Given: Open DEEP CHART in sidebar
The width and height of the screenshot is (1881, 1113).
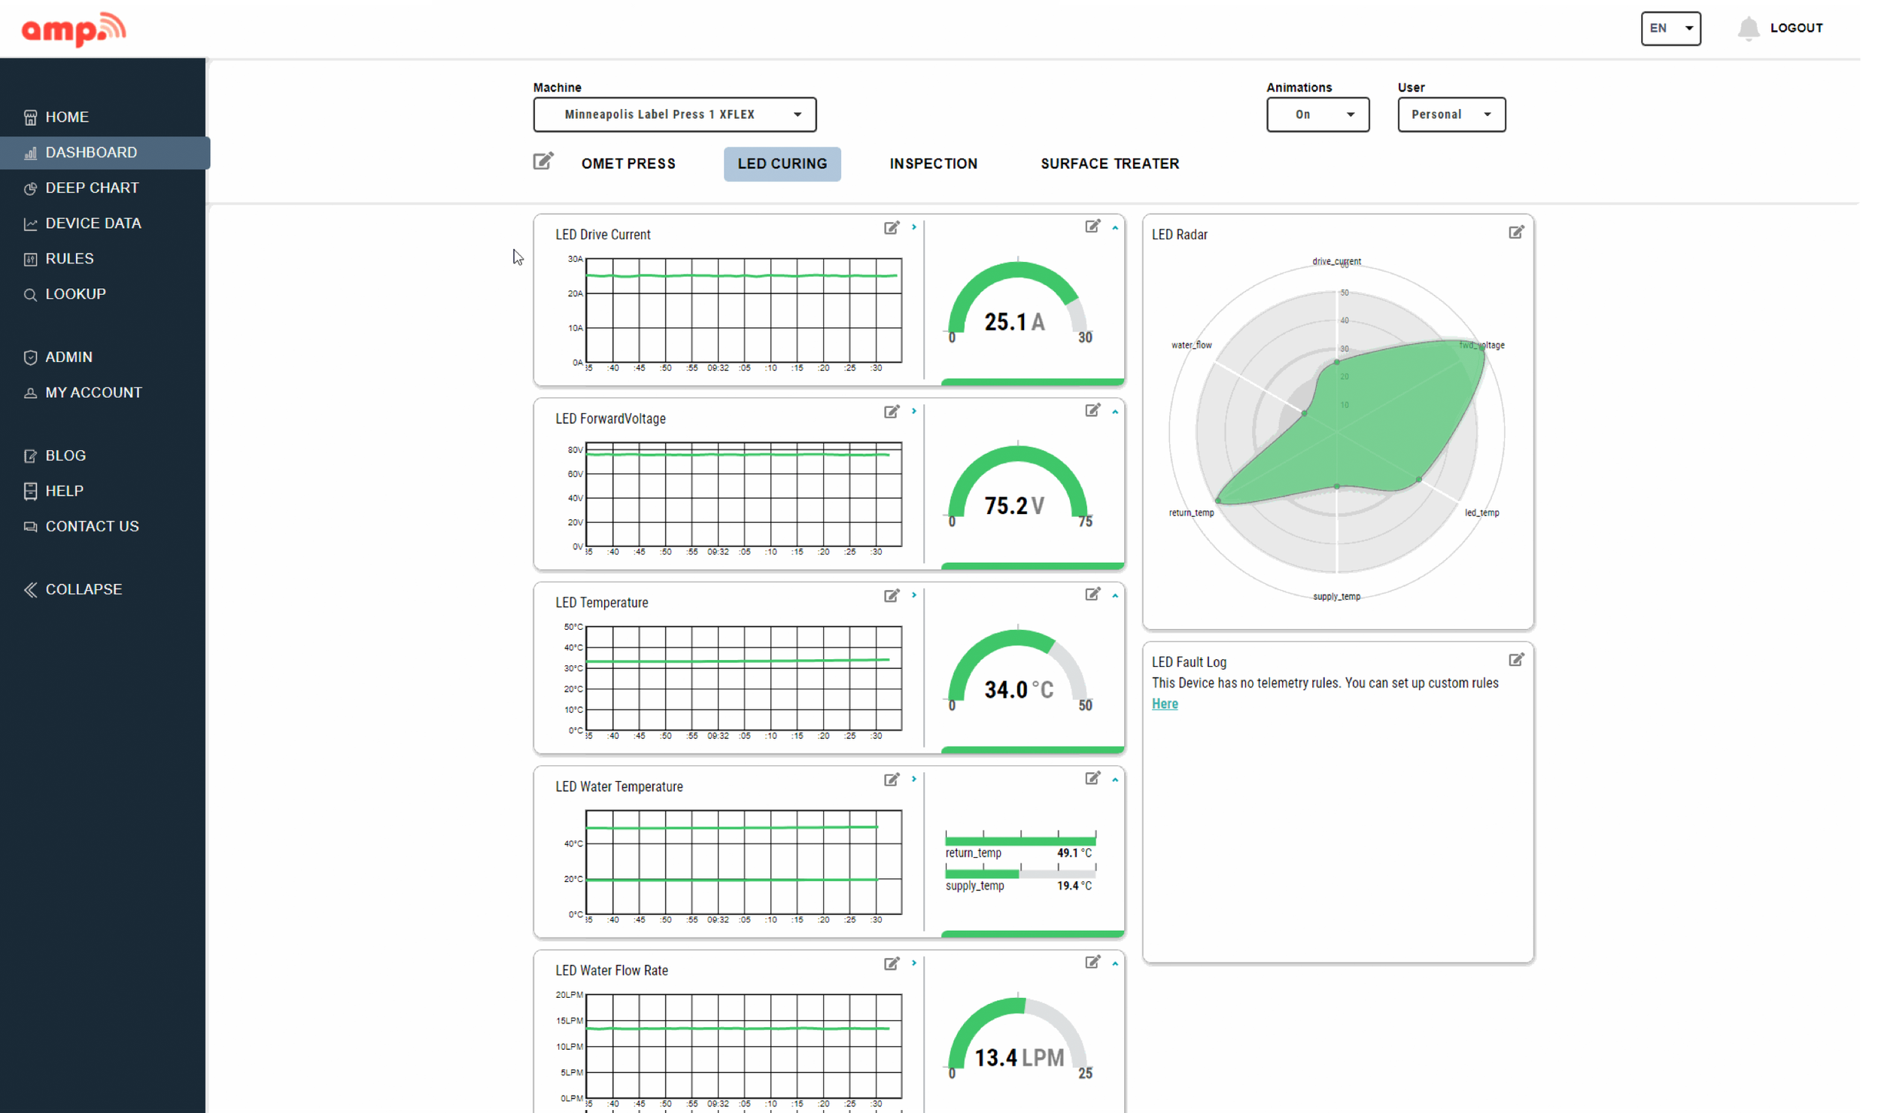Looking at the screenshot, I should pyautogui.click(x=92, y=187).
